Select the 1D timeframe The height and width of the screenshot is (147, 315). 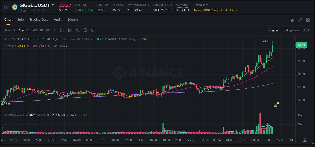pos(41,30)
